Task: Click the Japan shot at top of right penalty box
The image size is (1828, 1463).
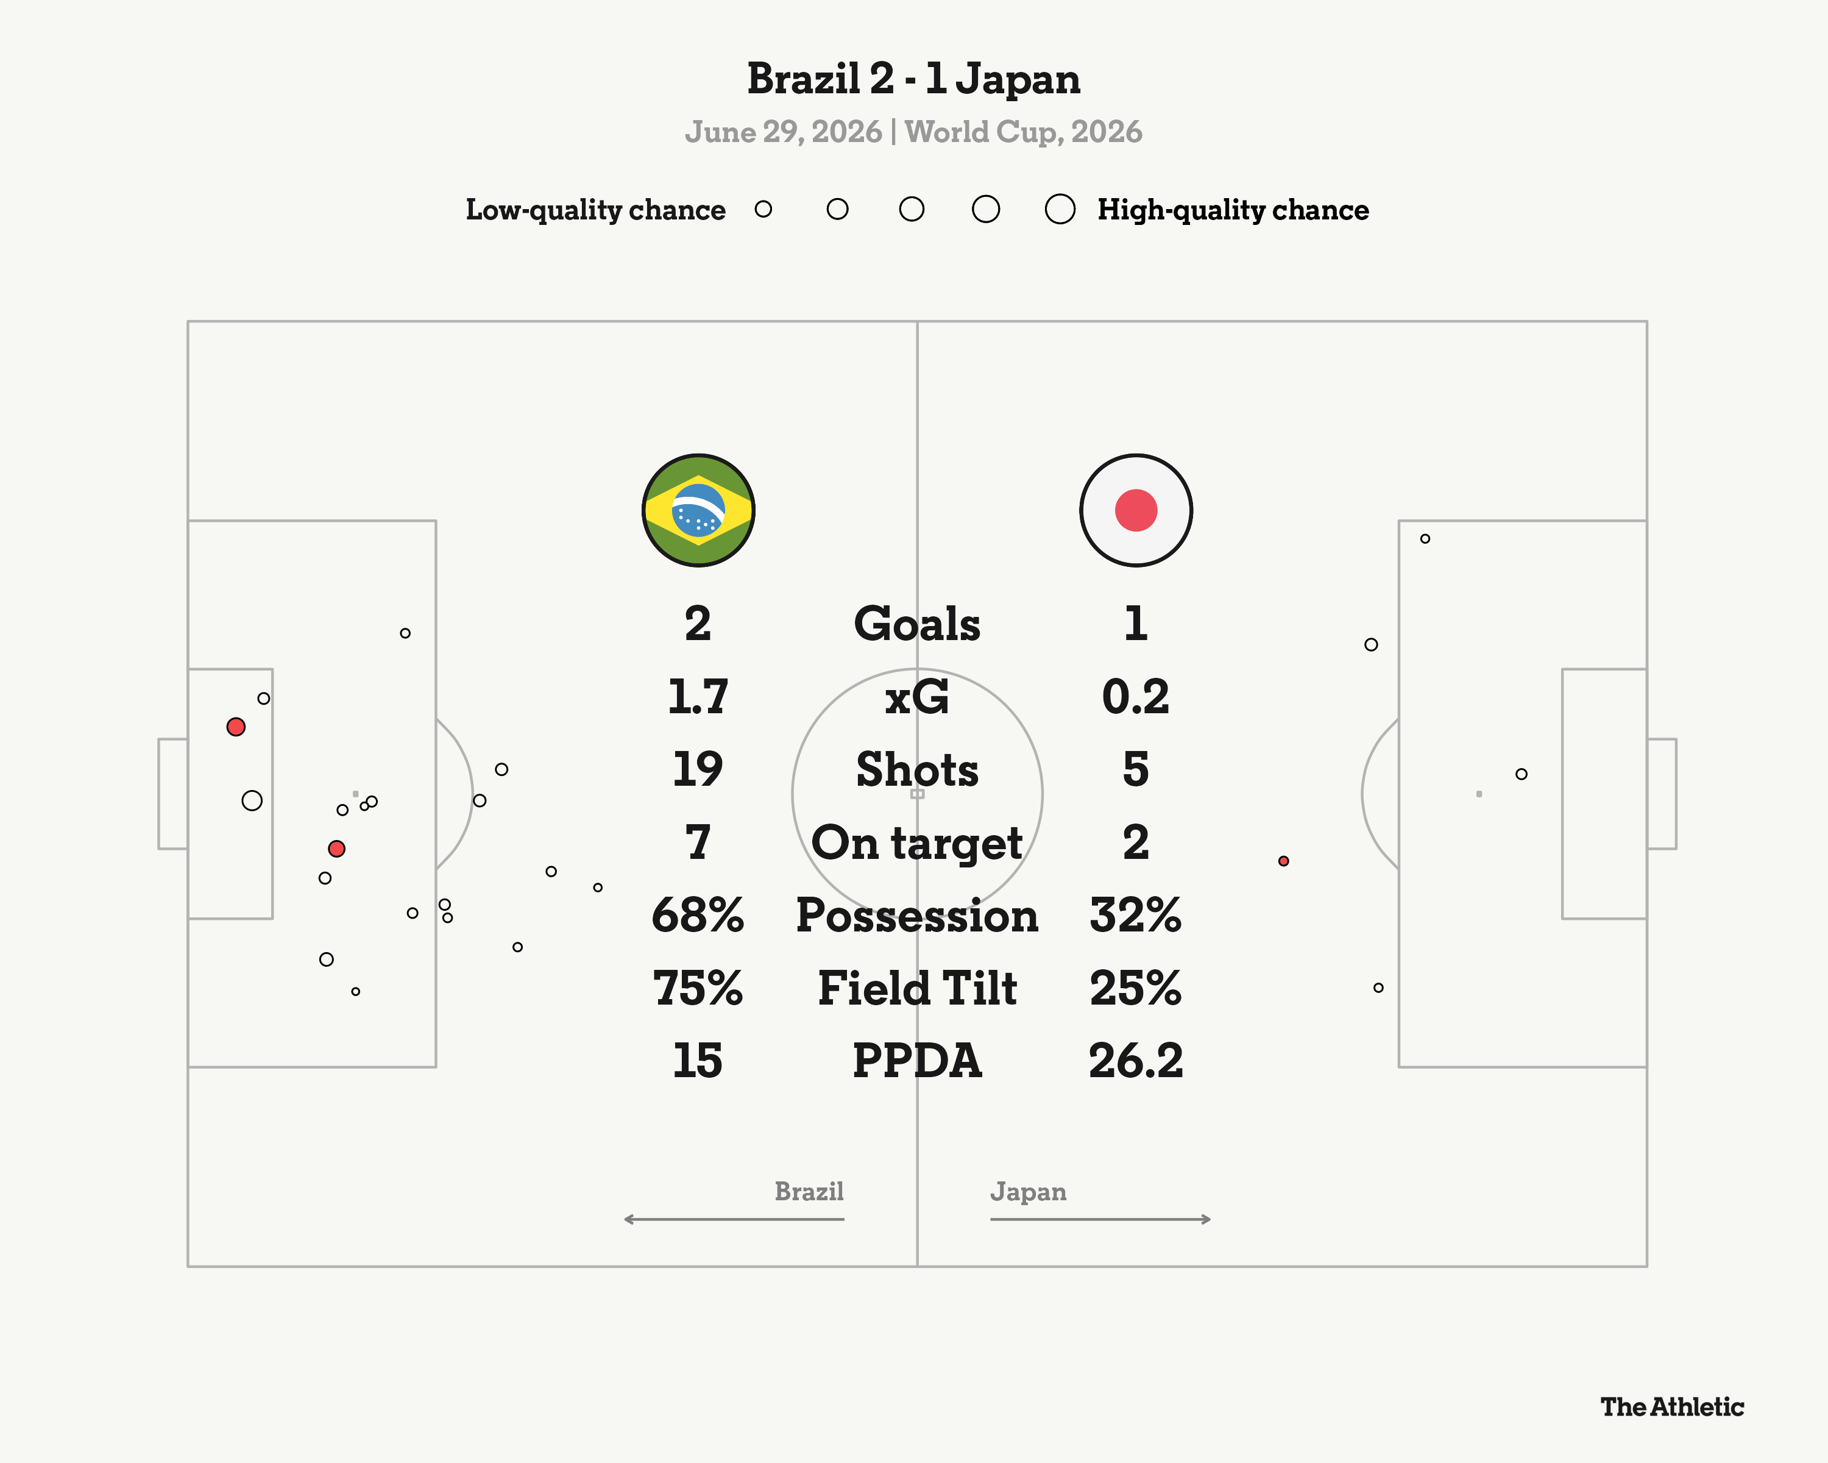Action: point(1425,538)
